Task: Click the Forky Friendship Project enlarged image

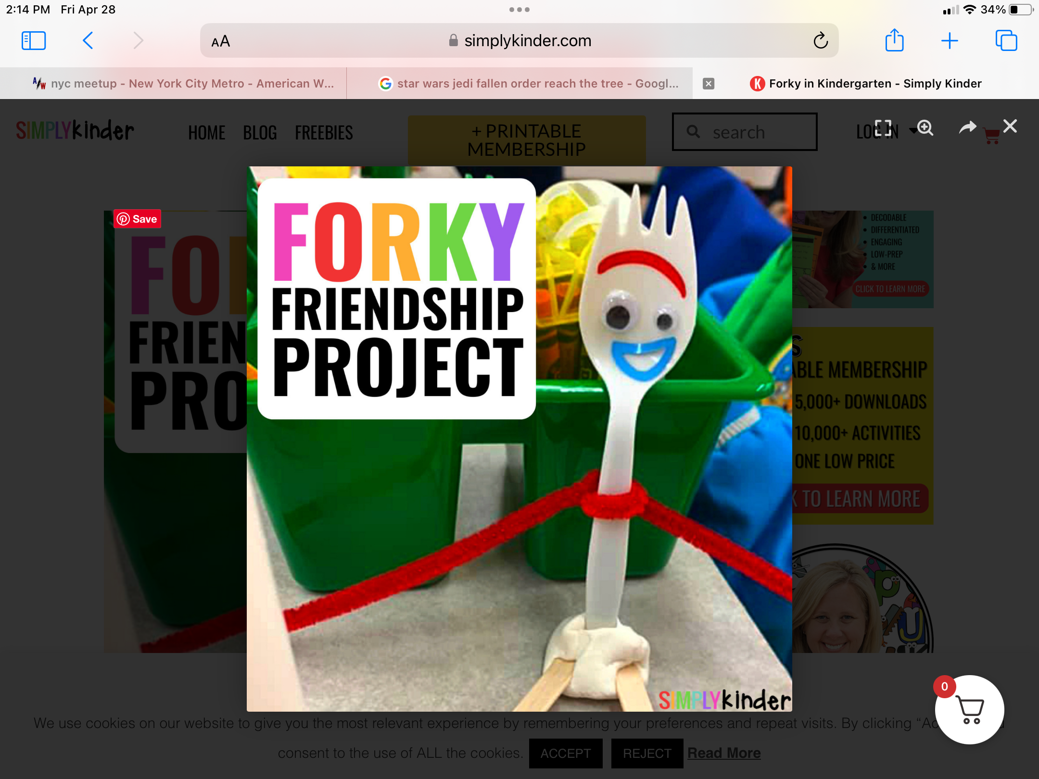Action: [519, 439]
